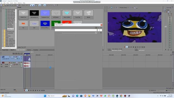This screenshot has height=98, width=174.
Task: Click the Open project toolbar icon
Action: point(4,5)
